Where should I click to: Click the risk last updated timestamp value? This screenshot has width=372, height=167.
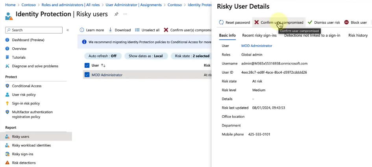(268, 108)
